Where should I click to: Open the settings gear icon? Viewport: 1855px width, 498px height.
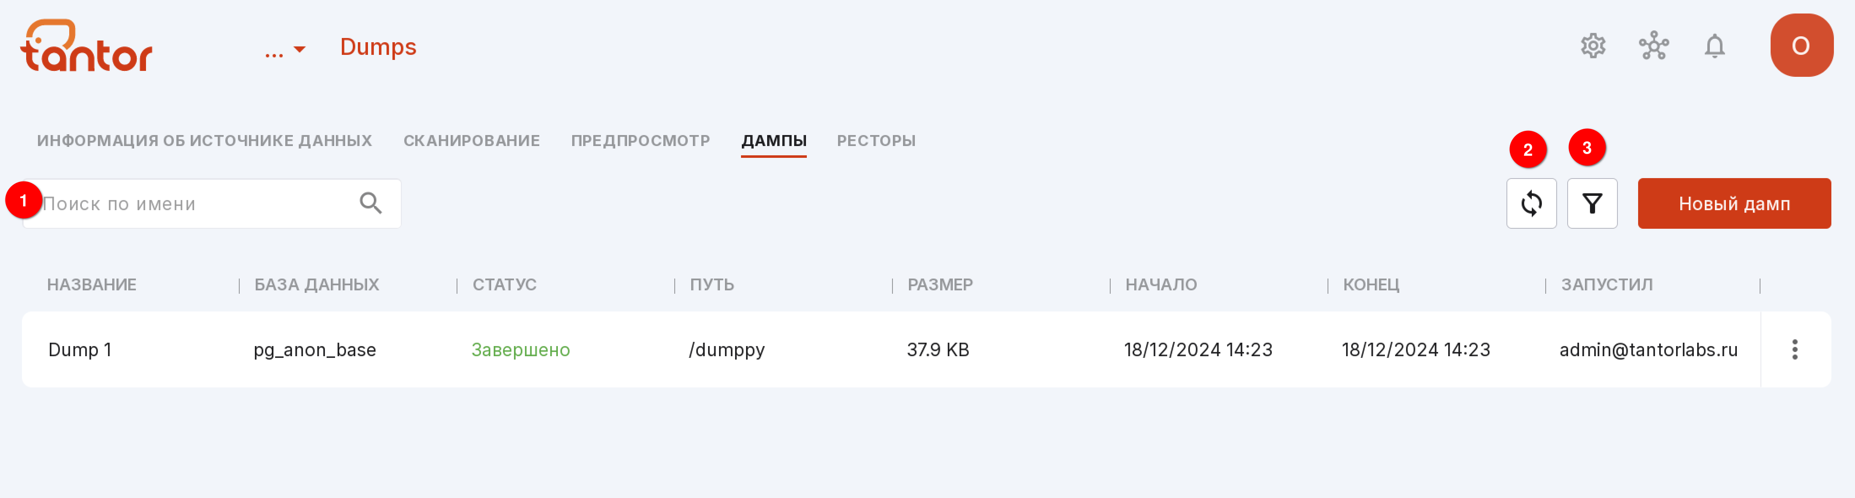point(1593,46)
